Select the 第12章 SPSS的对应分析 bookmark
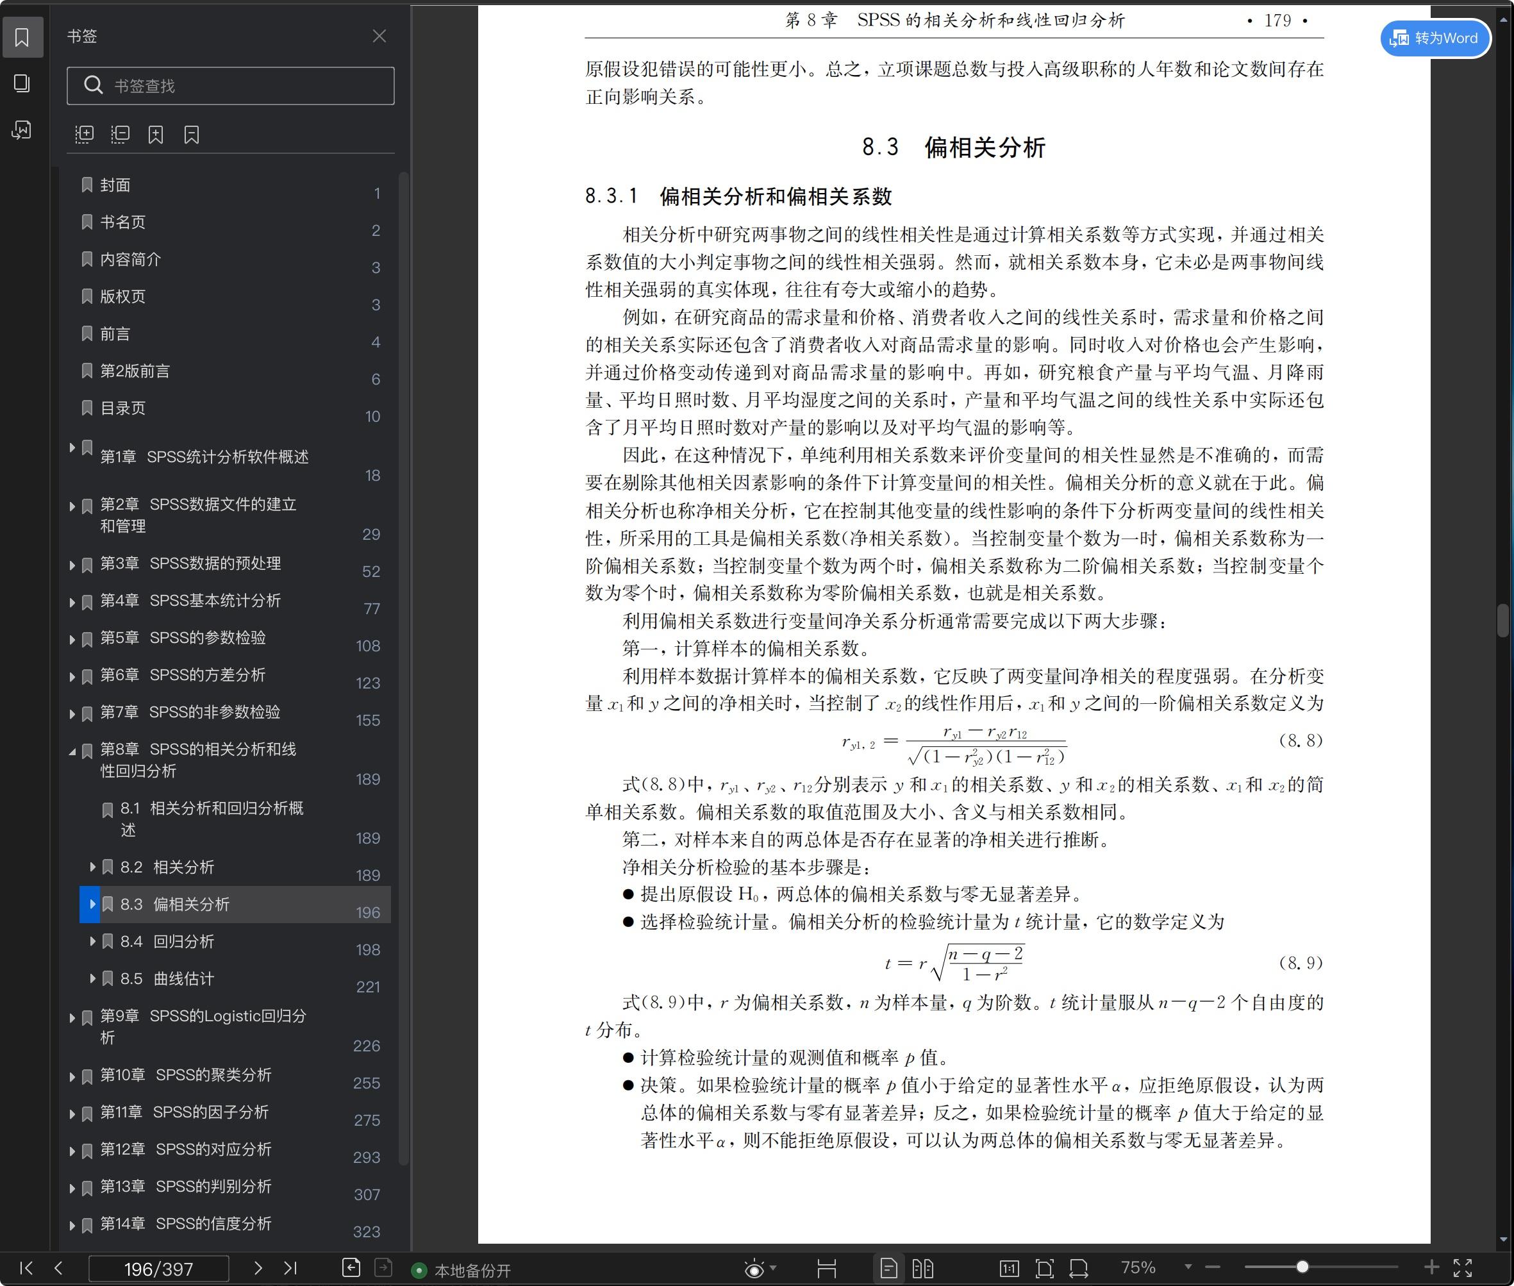 pos(186,1149)
